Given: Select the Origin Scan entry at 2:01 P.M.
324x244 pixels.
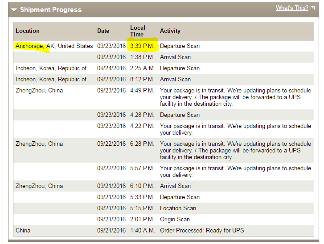Looking at the screenshot, I should tap(175, 219).
